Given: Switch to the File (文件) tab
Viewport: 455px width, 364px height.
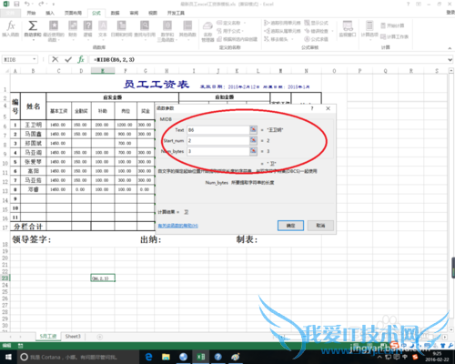Looking at the screenshot, I should click(10, 13).
